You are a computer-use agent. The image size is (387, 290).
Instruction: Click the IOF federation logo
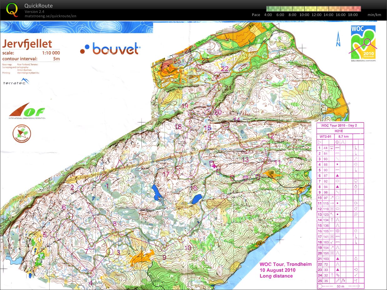pyautogui.click(x=27, y=111)
